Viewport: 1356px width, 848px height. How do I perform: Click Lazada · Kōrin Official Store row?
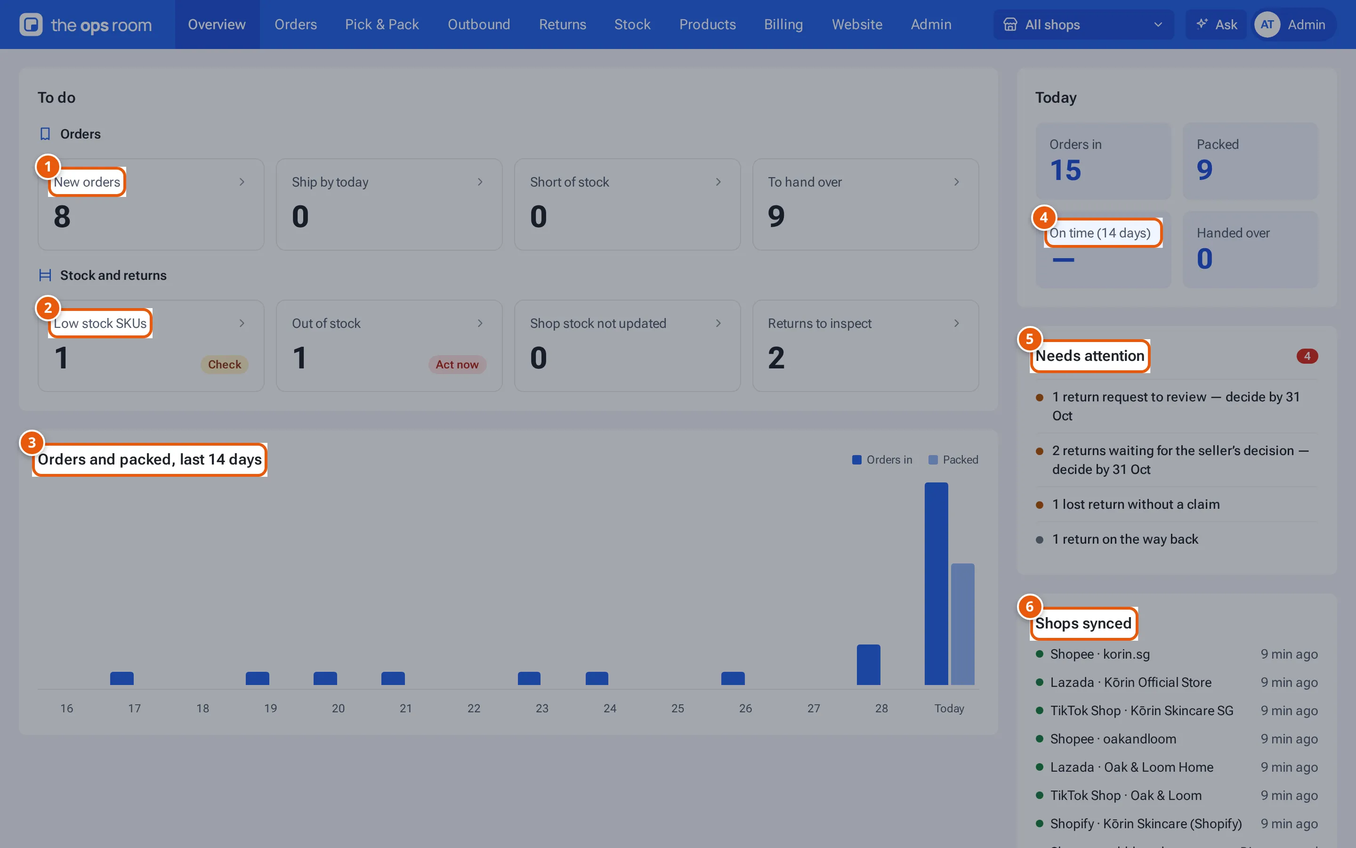[1177, 683]
